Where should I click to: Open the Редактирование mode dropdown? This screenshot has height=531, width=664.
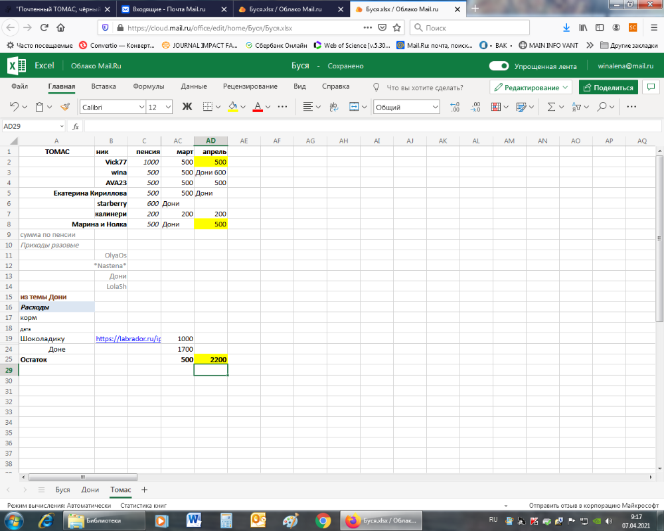click(x=531, y=88)
